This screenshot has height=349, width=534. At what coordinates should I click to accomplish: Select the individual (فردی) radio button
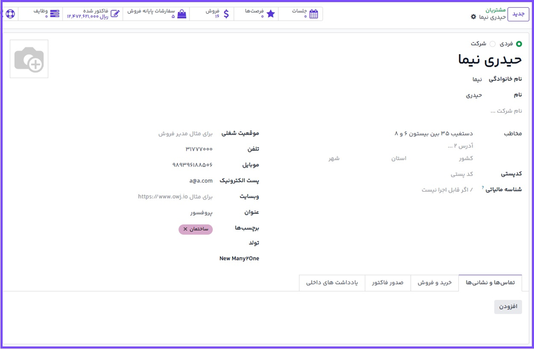click(x=519, y=44)
